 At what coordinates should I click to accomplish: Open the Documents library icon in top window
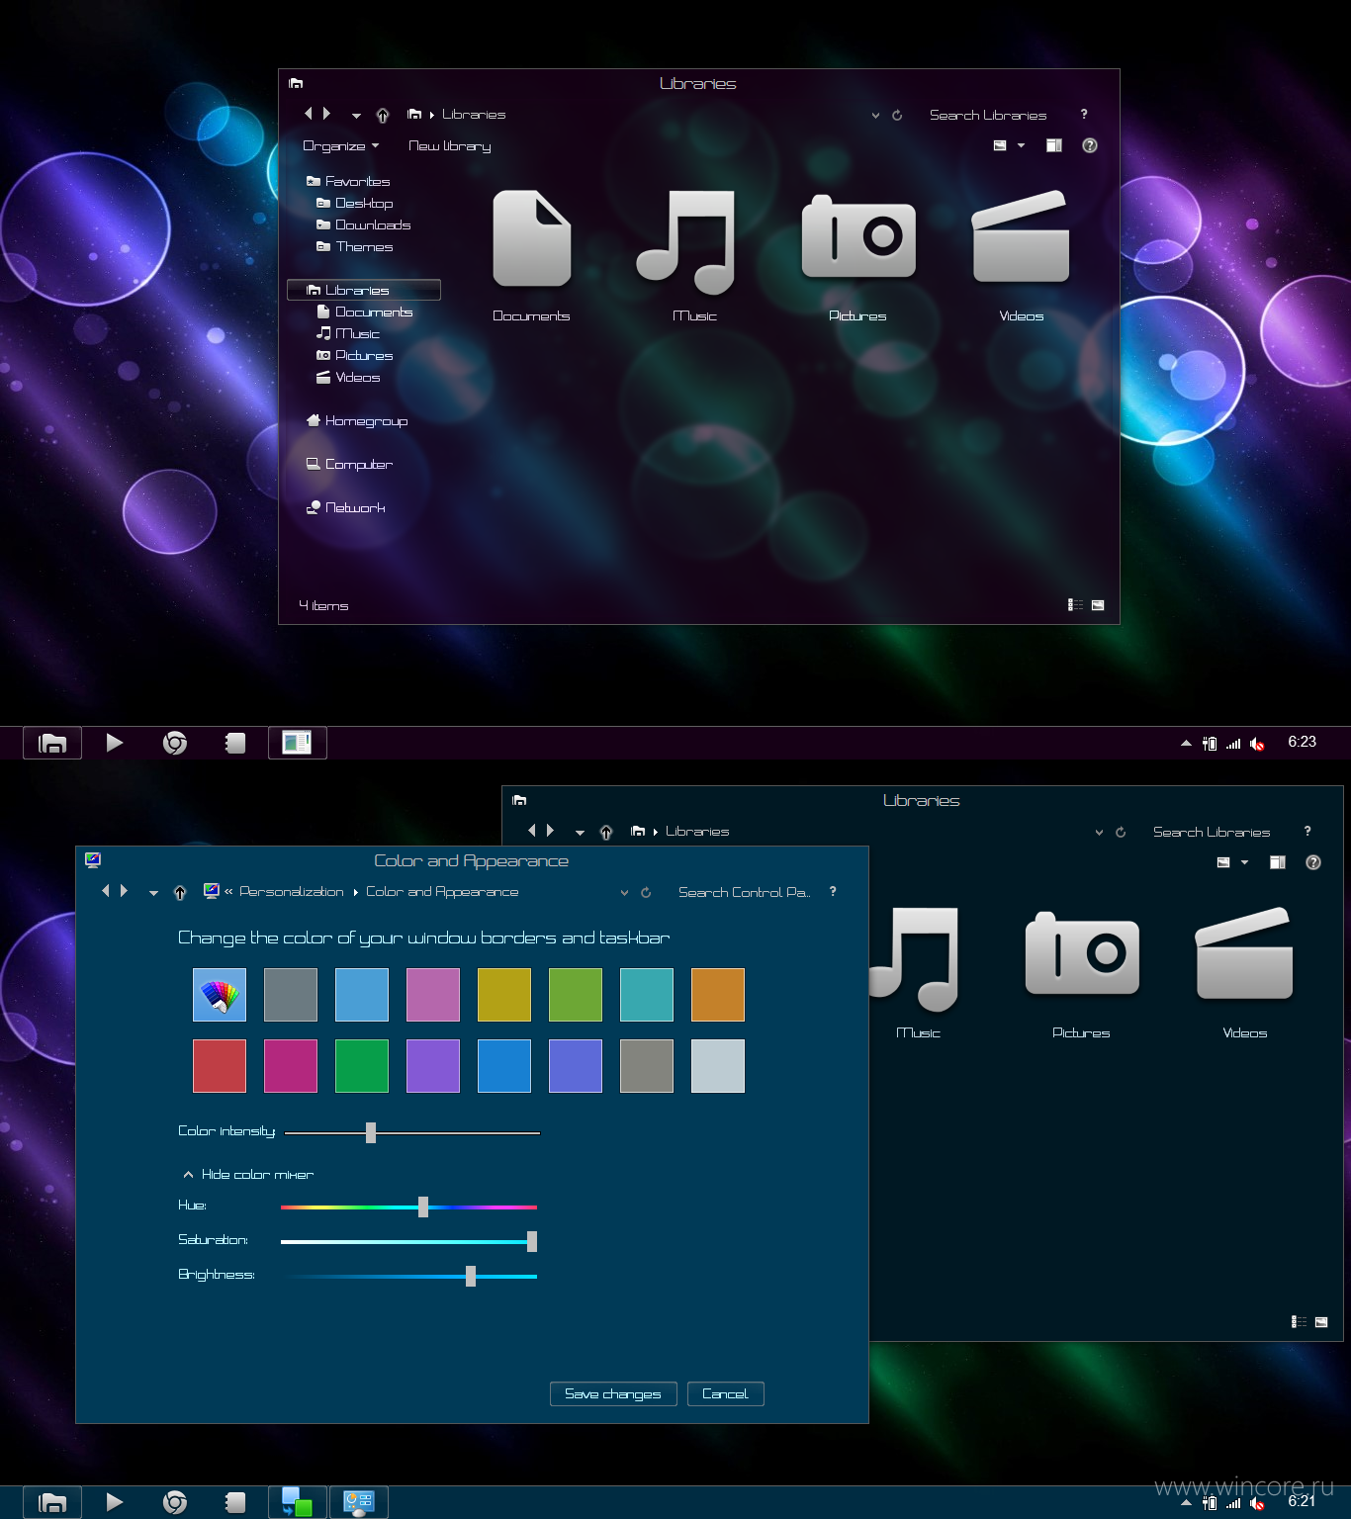click(x=532, y=239)
